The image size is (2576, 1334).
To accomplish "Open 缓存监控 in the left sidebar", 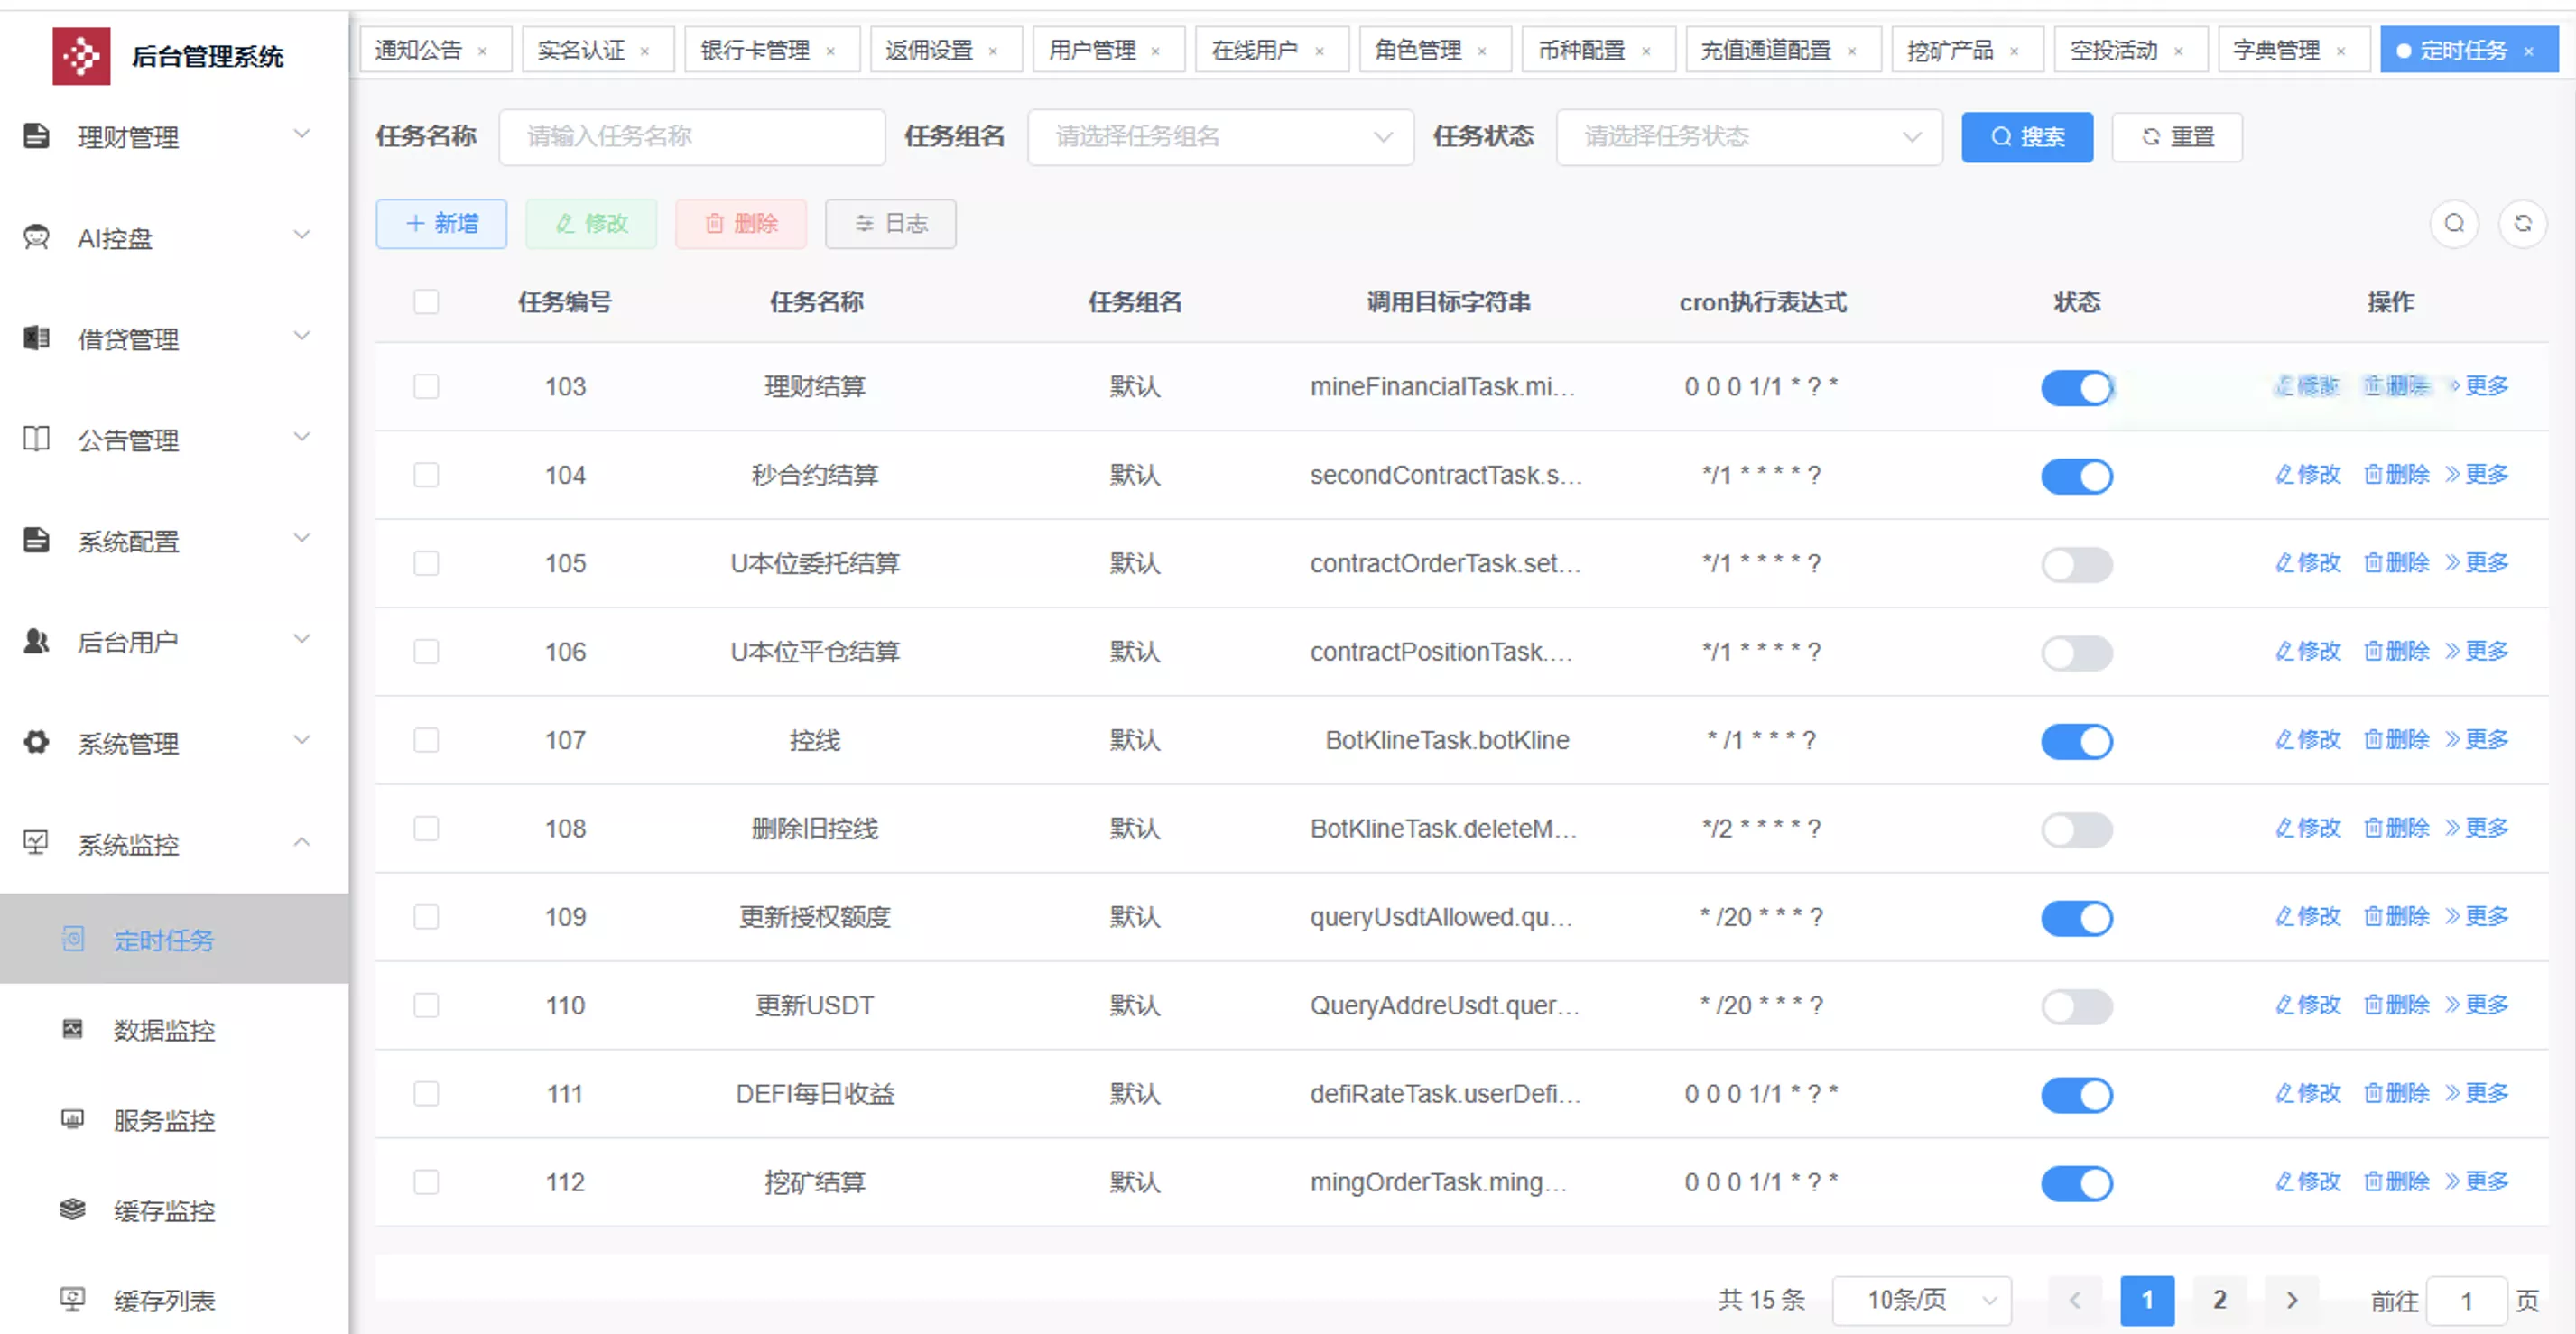I will 163,1210.
